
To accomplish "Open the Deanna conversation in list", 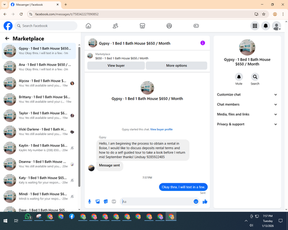I will tap(39, 164).
